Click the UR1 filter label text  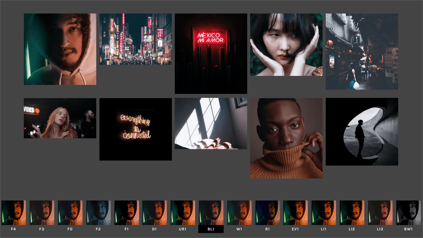(x=183, y=229)
